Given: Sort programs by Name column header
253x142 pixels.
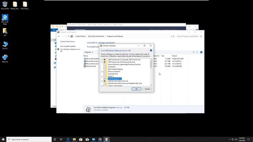Looking at the screenshot, I should point(86,56).
